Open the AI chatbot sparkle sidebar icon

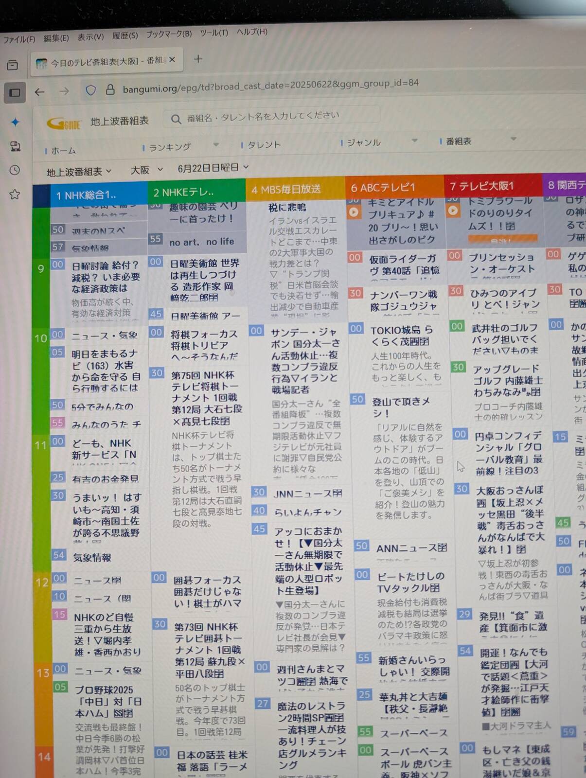pyautogui.click(x=15, y=122)
